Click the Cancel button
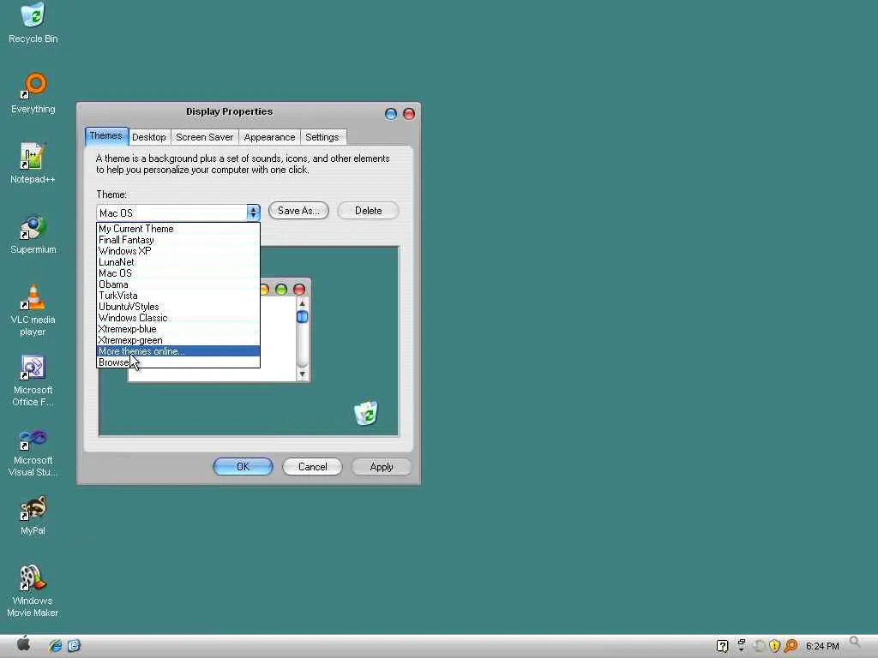Image resolution: width=878 pixels, height=658 pixels. click(x=312, y=467)
